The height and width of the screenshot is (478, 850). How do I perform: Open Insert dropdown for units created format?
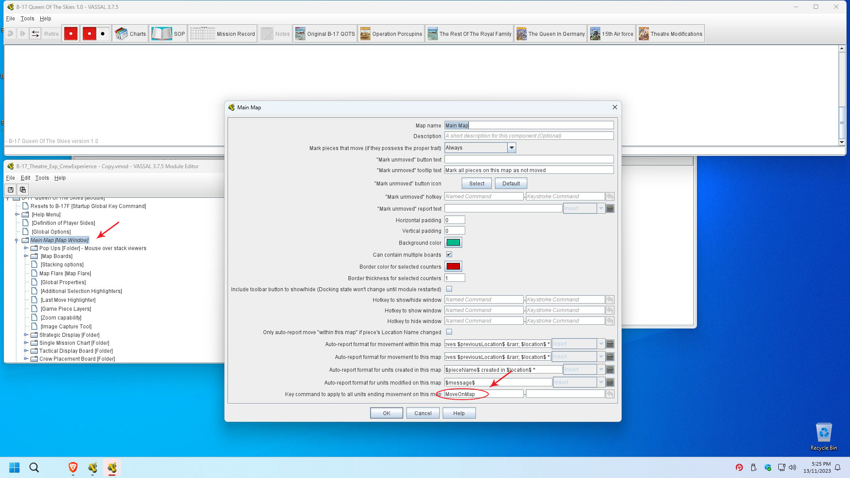pyautogui.click(x=584, y=370)
